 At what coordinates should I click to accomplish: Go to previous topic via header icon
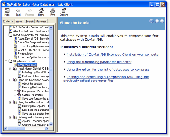157,21
